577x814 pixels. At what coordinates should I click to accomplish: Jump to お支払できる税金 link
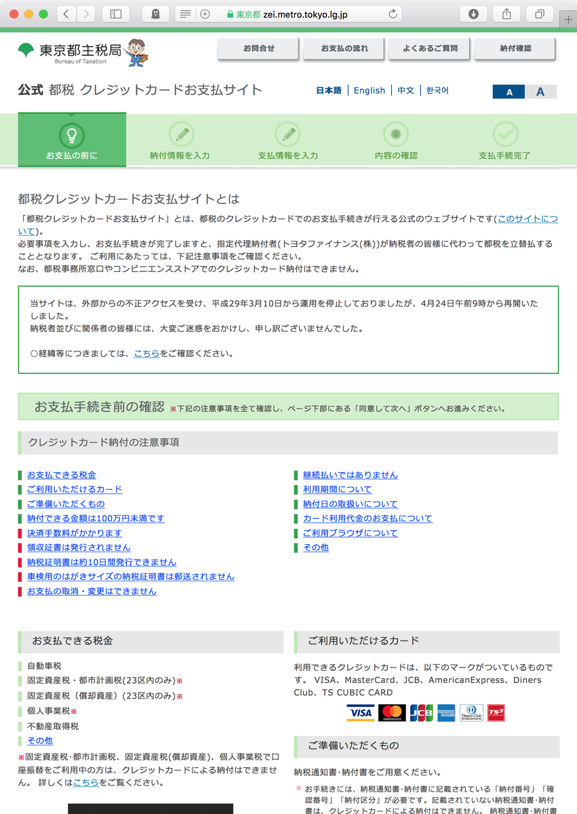[62, 475]
